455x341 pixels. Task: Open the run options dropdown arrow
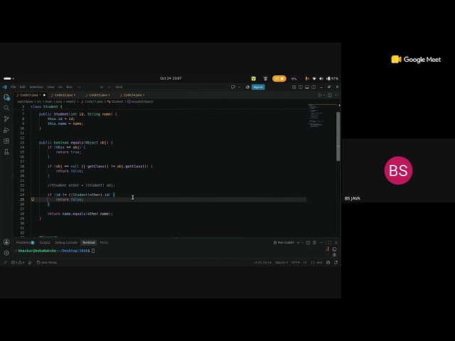tap(324, 95)
